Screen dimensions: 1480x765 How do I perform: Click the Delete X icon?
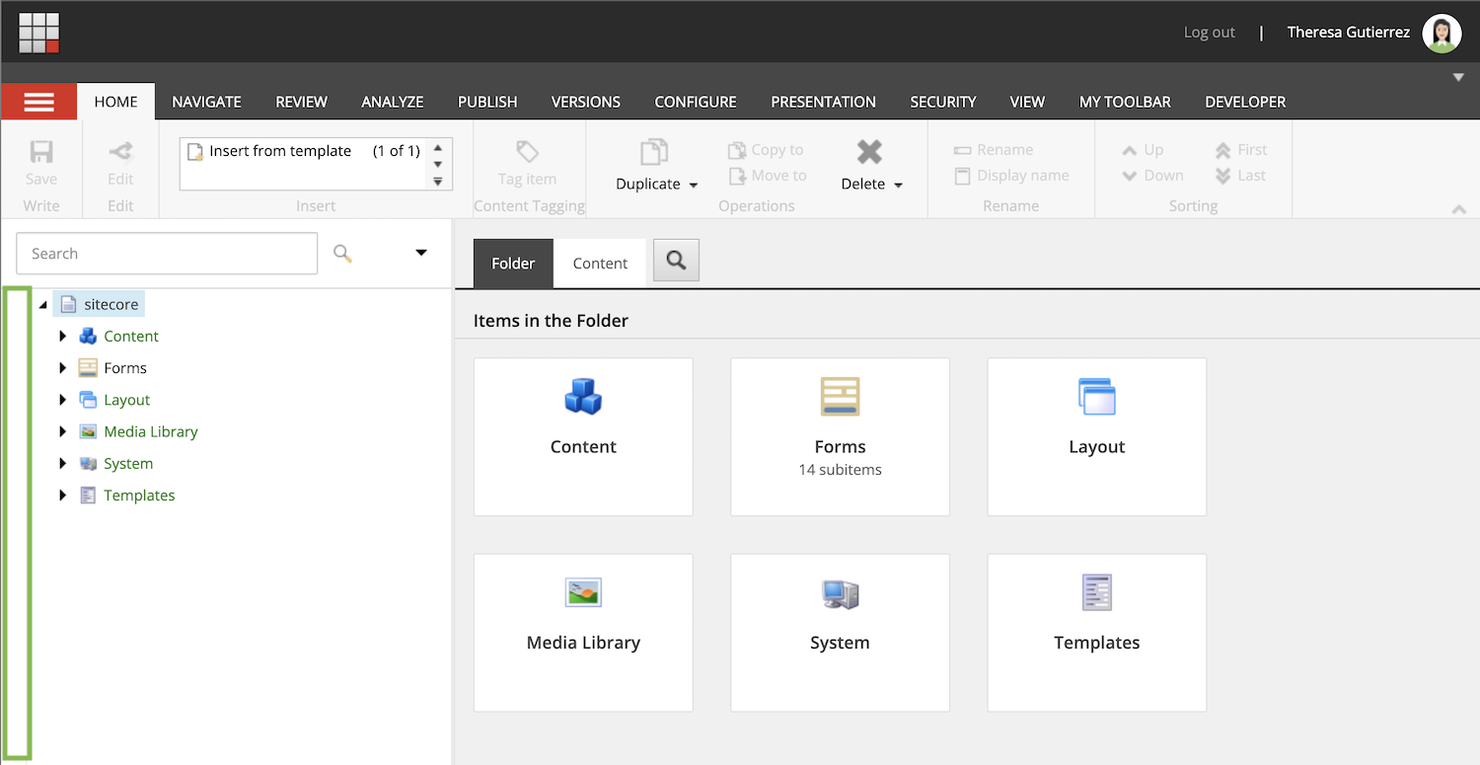click(869, 151)
